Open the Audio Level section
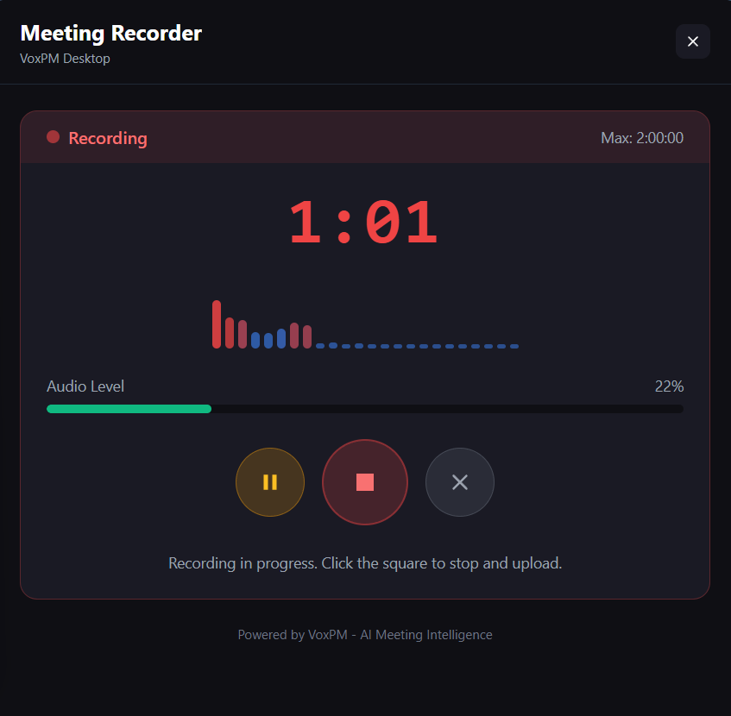This screenshot has height=716, width=731. pyautogui.click(x=85, y=386)
